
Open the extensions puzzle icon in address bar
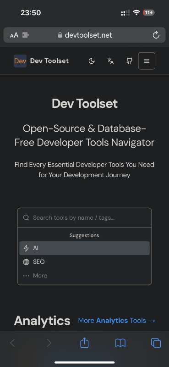click(x=26, y=35)
